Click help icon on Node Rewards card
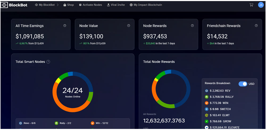This screenshot has width=266, height=130. pyautogui.click(x=192, y=26)
